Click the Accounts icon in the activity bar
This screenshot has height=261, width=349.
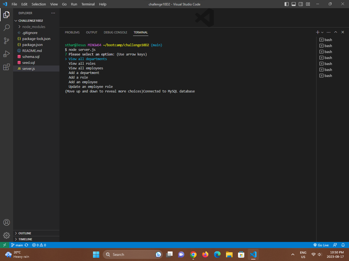tap(7, 222)
